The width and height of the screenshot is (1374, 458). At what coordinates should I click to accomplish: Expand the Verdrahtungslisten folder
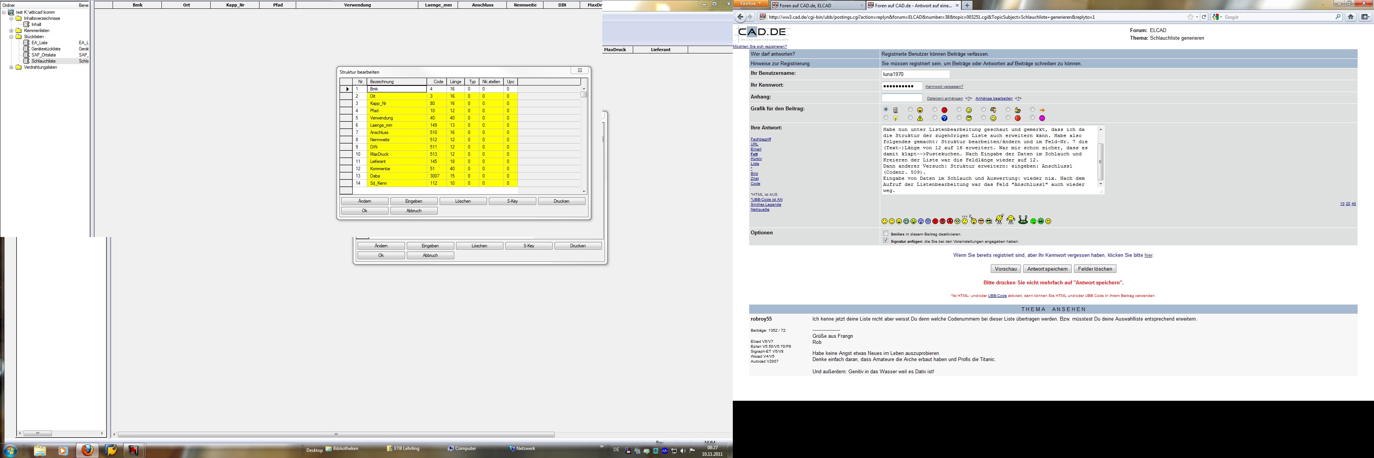(x=11, y=67)
